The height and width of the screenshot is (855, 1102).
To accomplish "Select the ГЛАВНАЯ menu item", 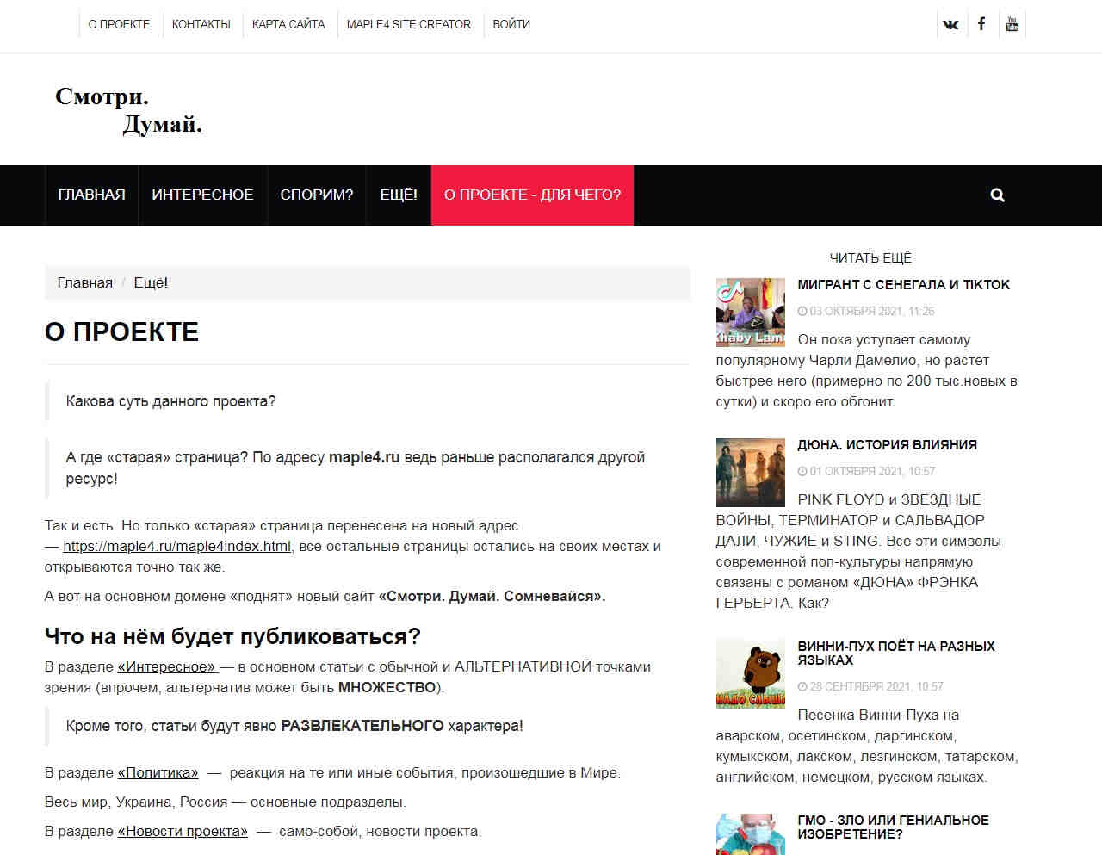I will point(91,195).
